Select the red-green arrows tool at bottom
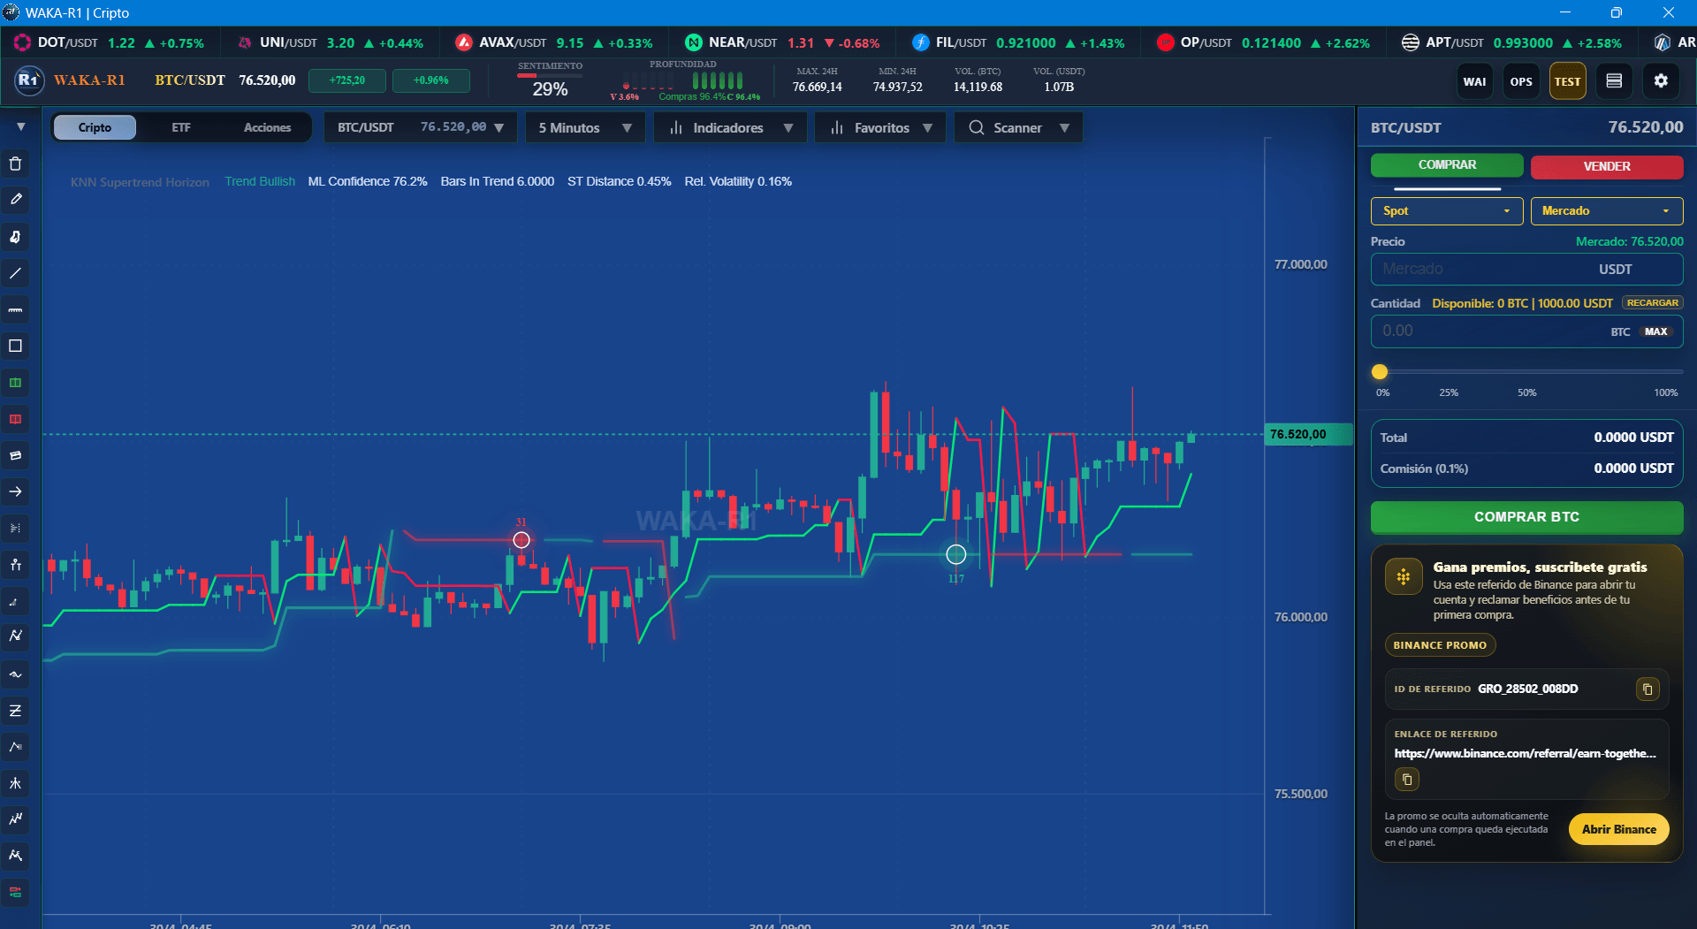1697x929 pixels. [15, 892]
